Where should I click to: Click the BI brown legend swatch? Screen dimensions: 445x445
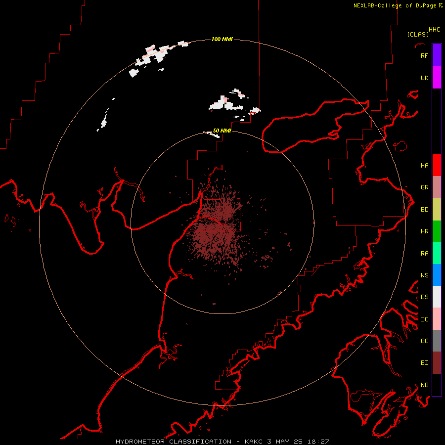click(x=437, y=363)
